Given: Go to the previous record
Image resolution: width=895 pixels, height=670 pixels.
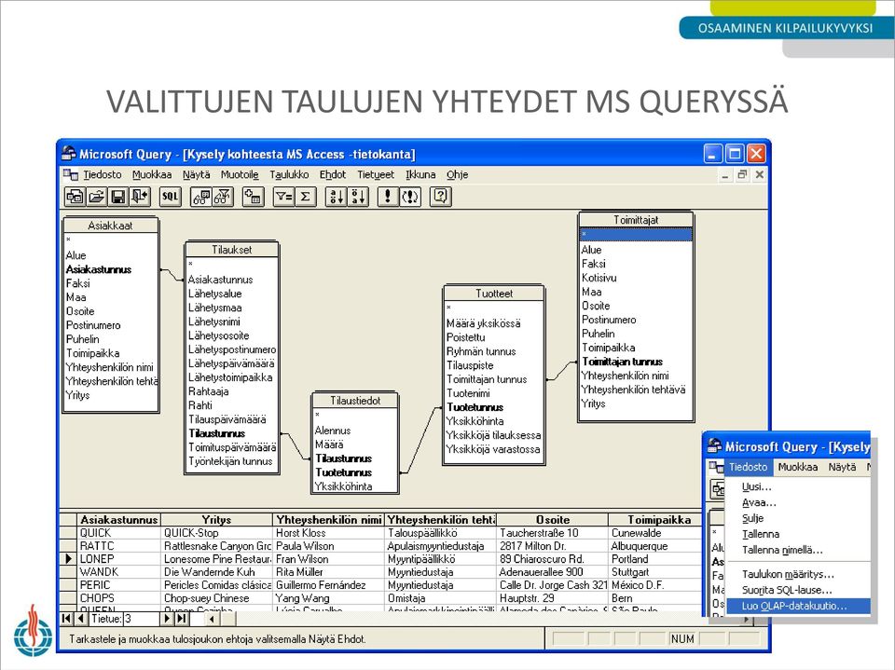Looking at the screenshot, I should [x=80, y=619].
